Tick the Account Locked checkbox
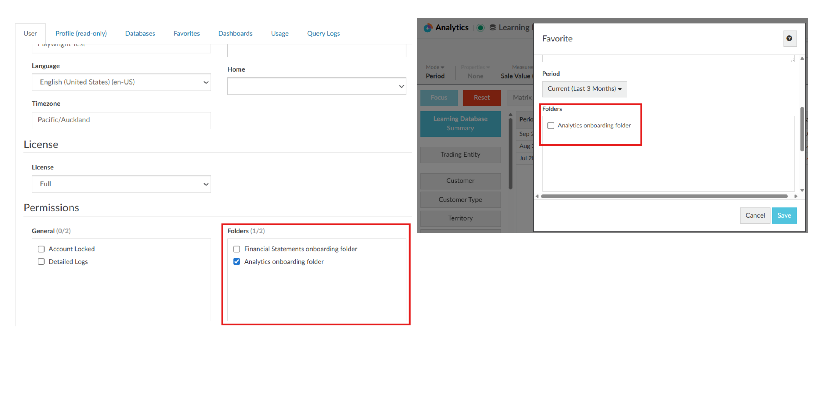Image resolution: width=813 pixels, height=401 pixels. click(41, 249)
